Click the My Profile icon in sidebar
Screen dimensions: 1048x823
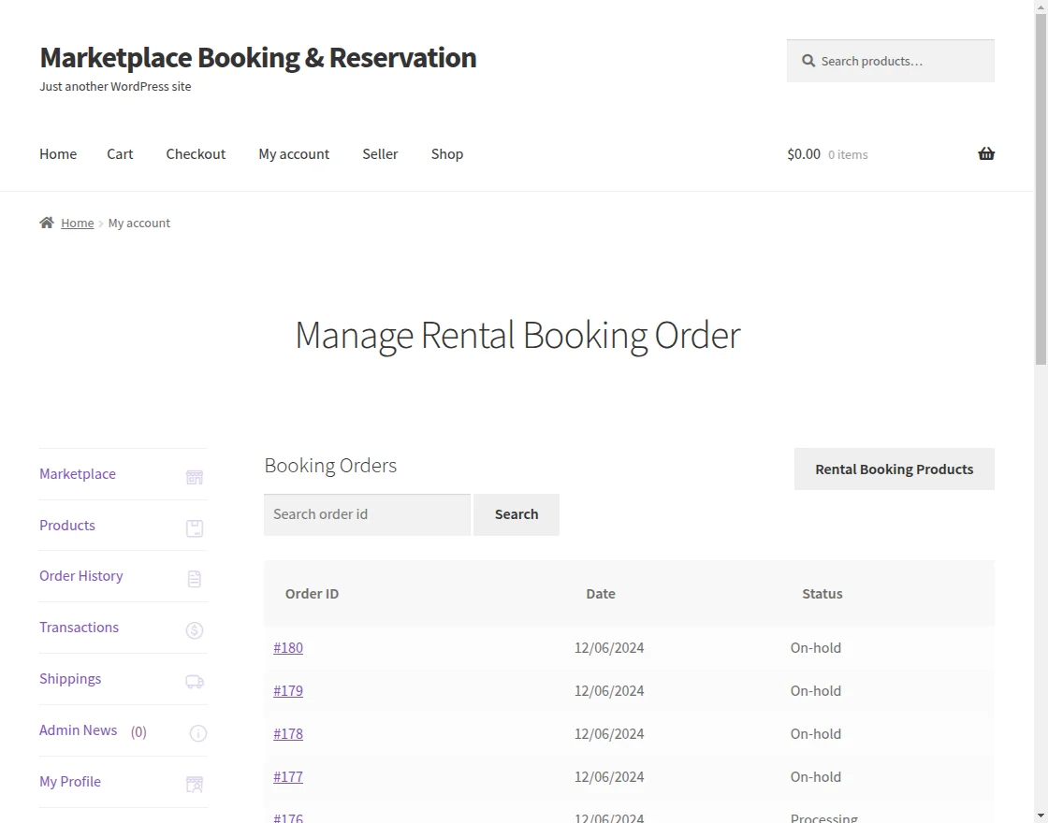(x=195, y=785)
